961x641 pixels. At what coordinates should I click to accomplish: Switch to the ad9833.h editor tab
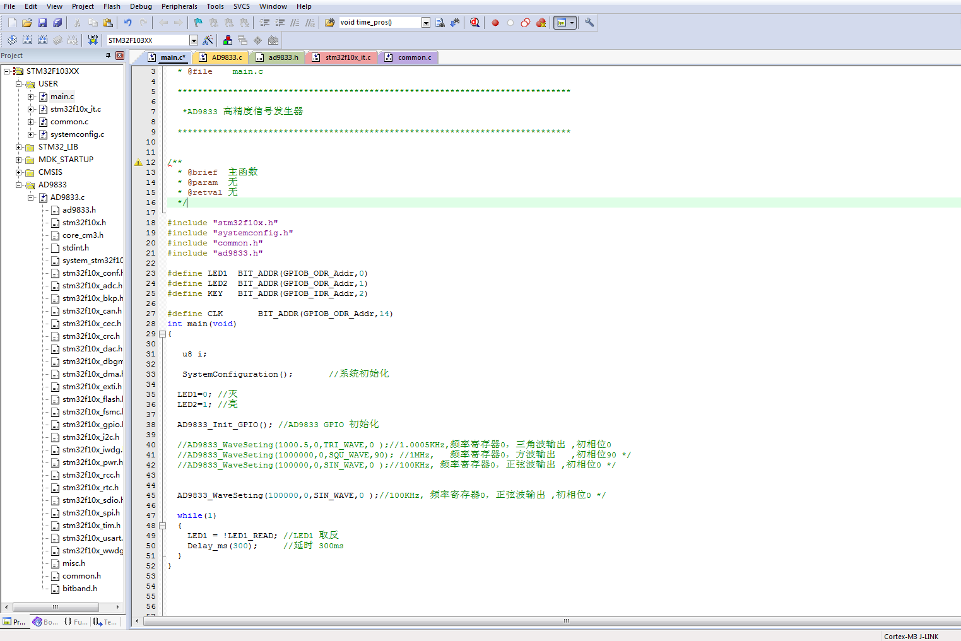click(x=278, y=57)
